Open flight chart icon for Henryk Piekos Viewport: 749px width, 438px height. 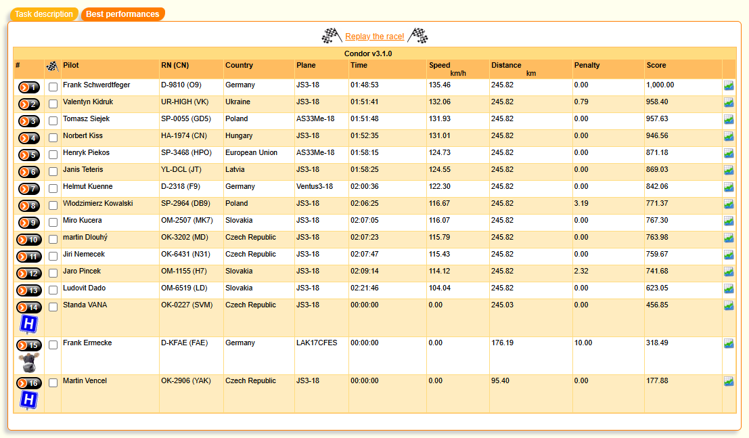point(729,153)
